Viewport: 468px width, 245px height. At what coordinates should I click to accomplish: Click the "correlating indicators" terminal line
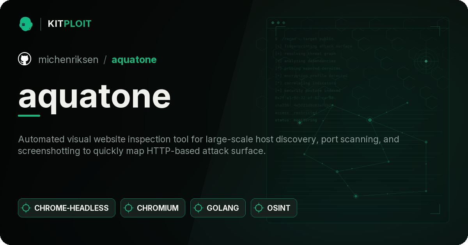[x=305, y=83]
